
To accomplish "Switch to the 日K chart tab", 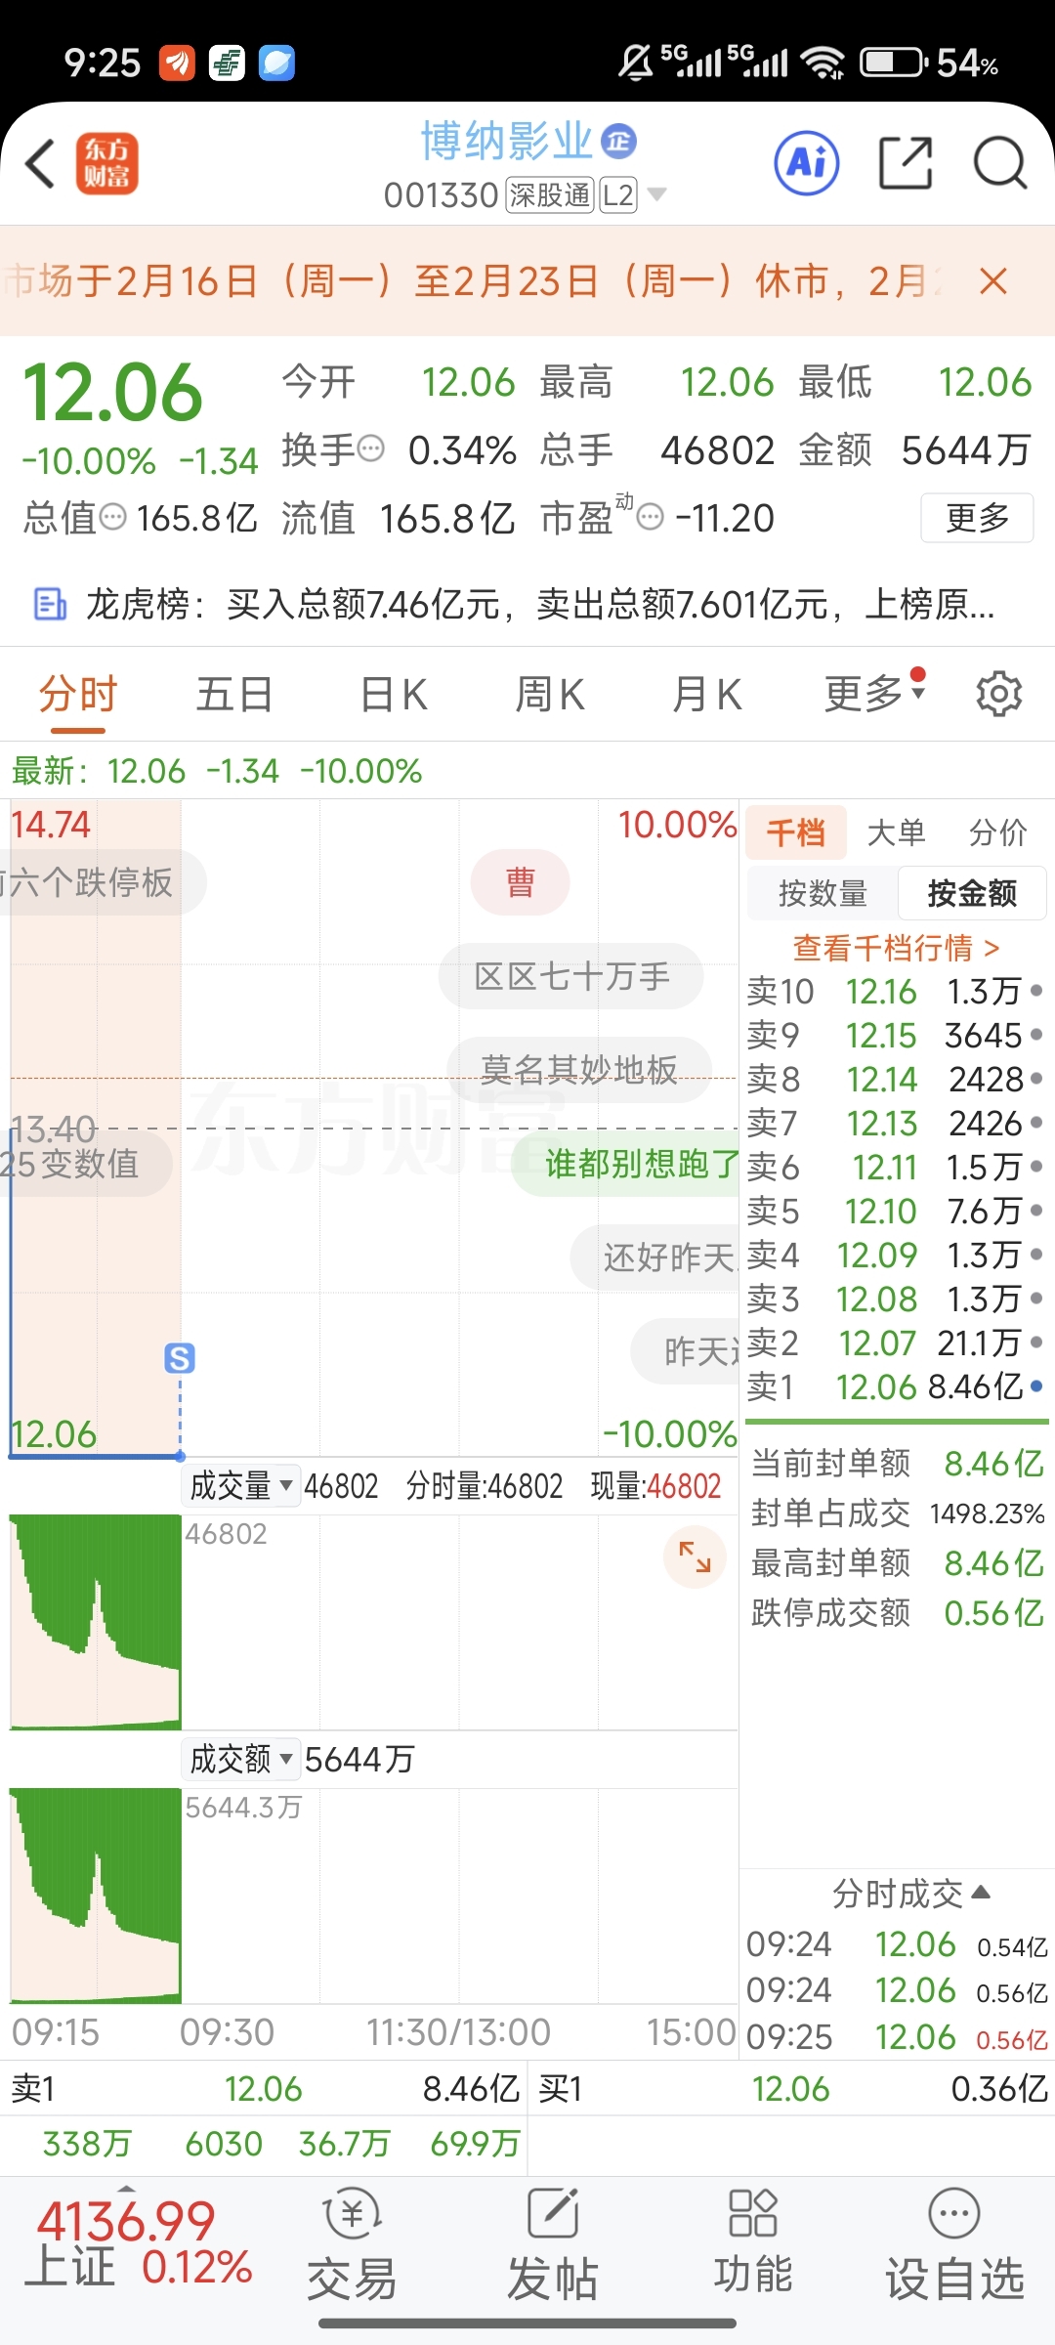I will [394, 695].
